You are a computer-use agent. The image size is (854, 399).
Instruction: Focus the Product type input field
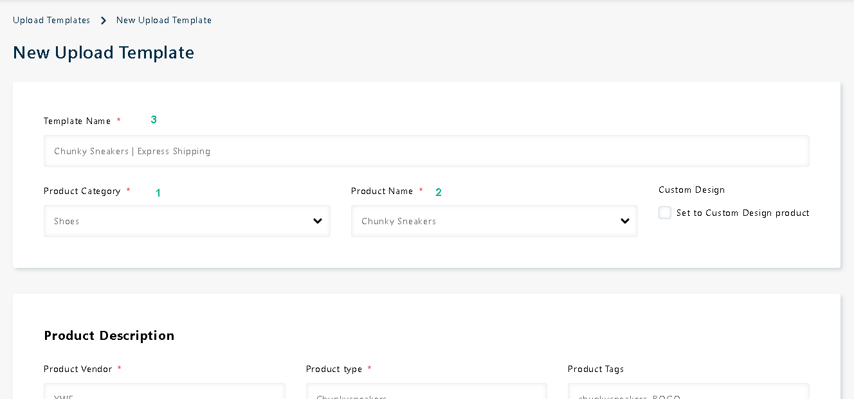(x=426, y=393)
